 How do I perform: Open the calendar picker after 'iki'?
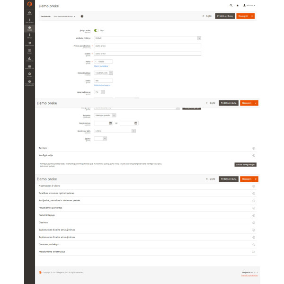point(136,123)
